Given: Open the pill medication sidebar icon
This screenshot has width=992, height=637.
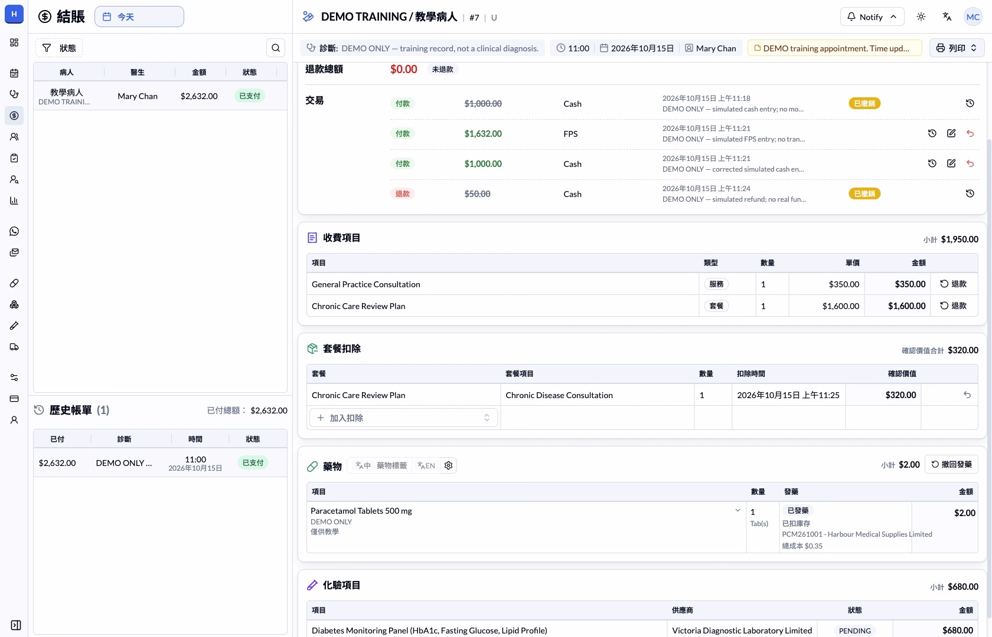Looking at the screenshot, I should (x=14, y=283).
